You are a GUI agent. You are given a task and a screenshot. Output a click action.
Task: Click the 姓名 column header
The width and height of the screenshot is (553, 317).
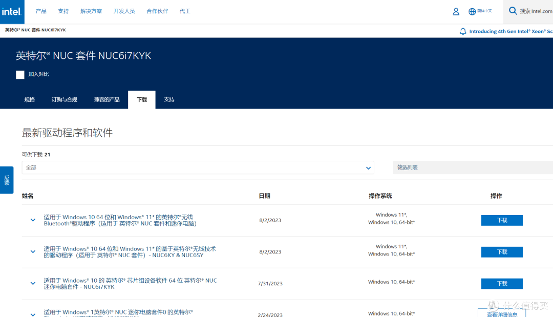click(28, 196)
